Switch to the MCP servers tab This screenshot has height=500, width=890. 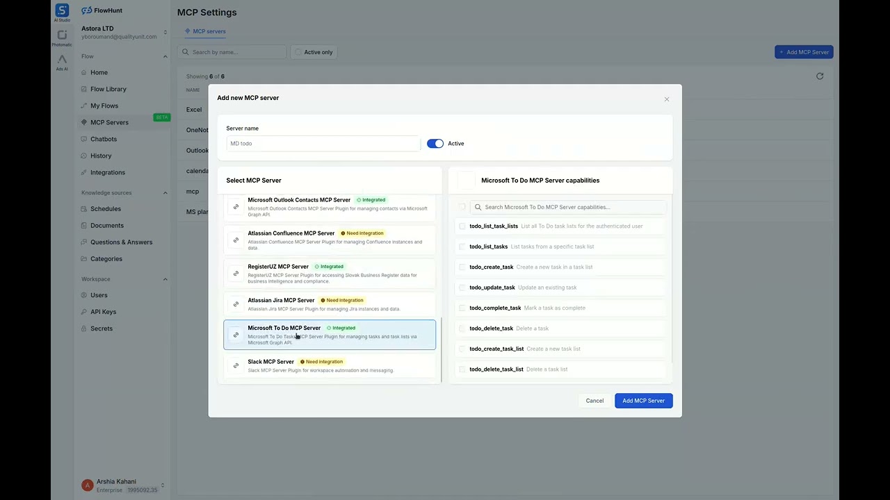pyautogui.click(x=205, y=31)
